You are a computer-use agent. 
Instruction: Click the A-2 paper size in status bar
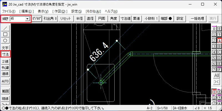tap(150, 108)
